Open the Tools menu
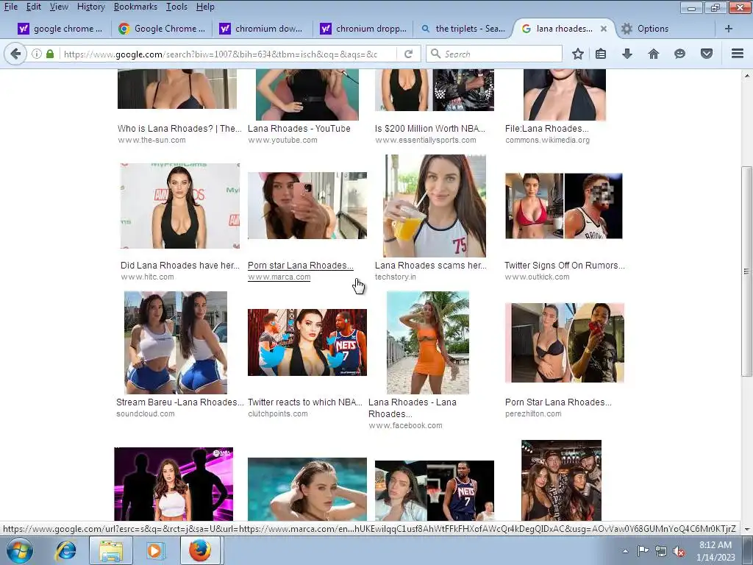This screenshot has width=753, height=565. click(x=176, y=7)
